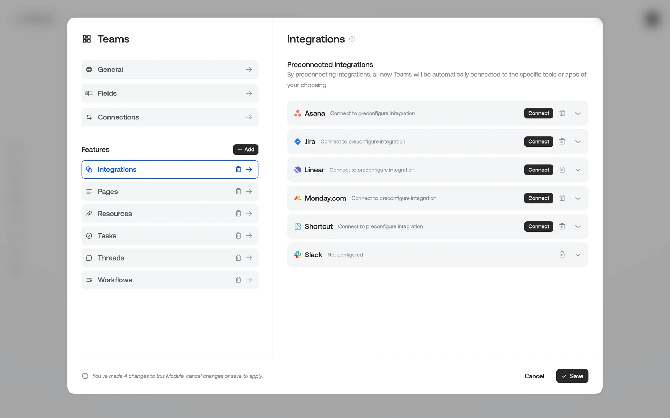Select the Tasks feature item

click(x=157, y=236)
